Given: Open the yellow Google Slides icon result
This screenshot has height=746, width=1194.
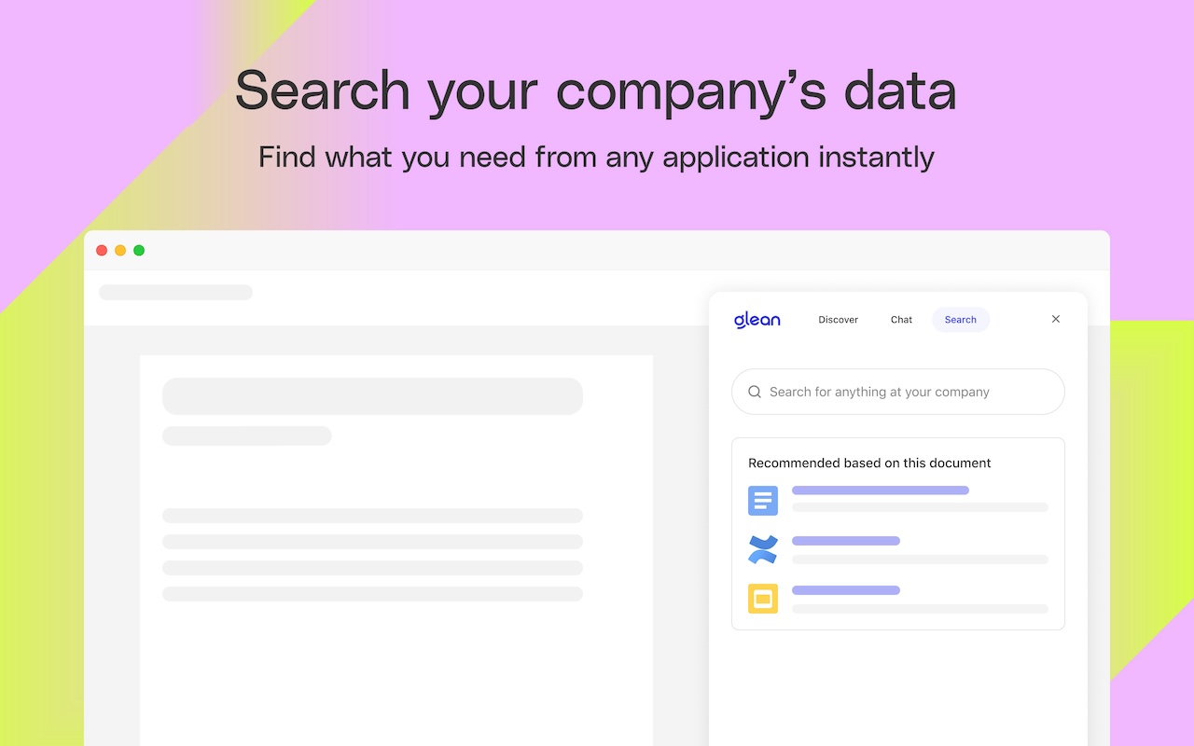Looking at the screenshot, I should click(x=763, y=599).
